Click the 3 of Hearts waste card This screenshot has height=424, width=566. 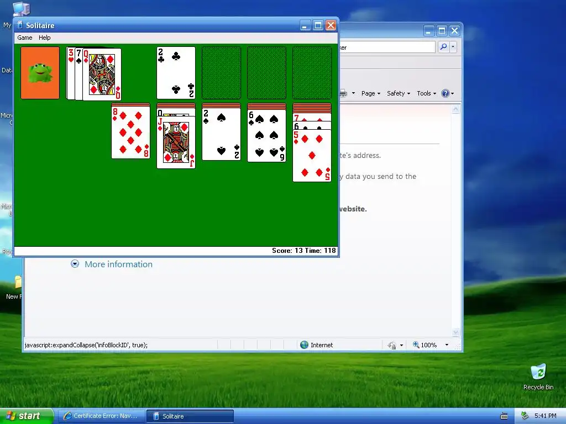71,73
